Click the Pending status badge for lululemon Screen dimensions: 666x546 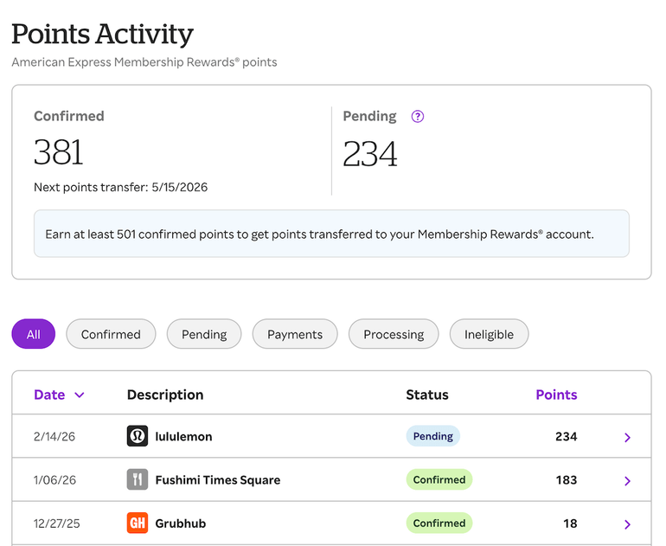click(432, 436)
